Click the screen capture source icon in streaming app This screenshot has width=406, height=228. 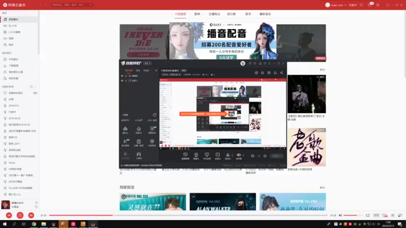[185, 156]
